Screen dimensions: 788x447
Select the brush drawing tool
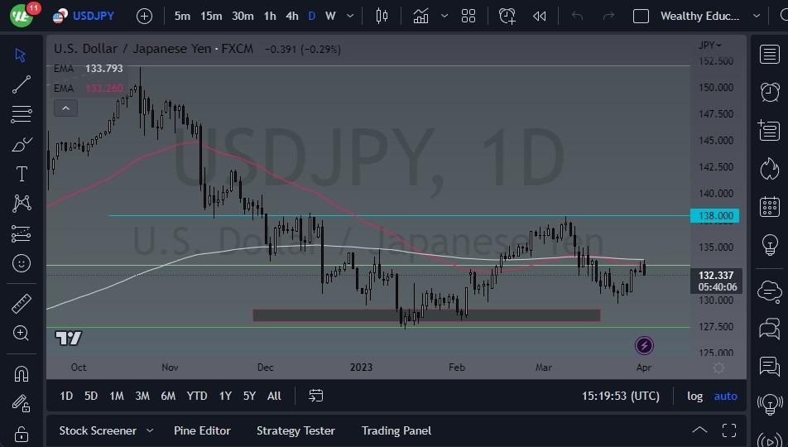22,144
